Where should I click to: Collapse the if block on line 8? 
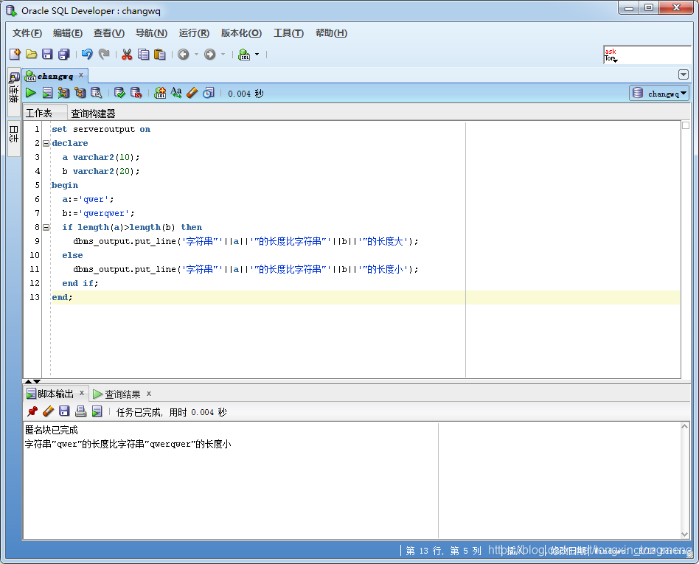click(46, 227)
